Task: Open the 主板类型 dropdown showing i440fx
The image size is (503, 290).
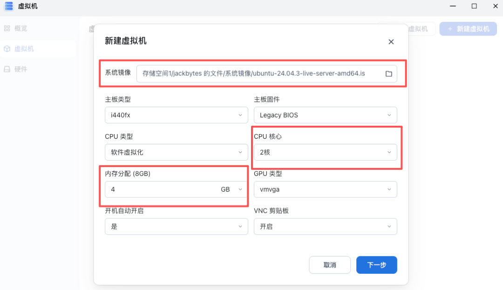Action: click(x=176, y=115)
